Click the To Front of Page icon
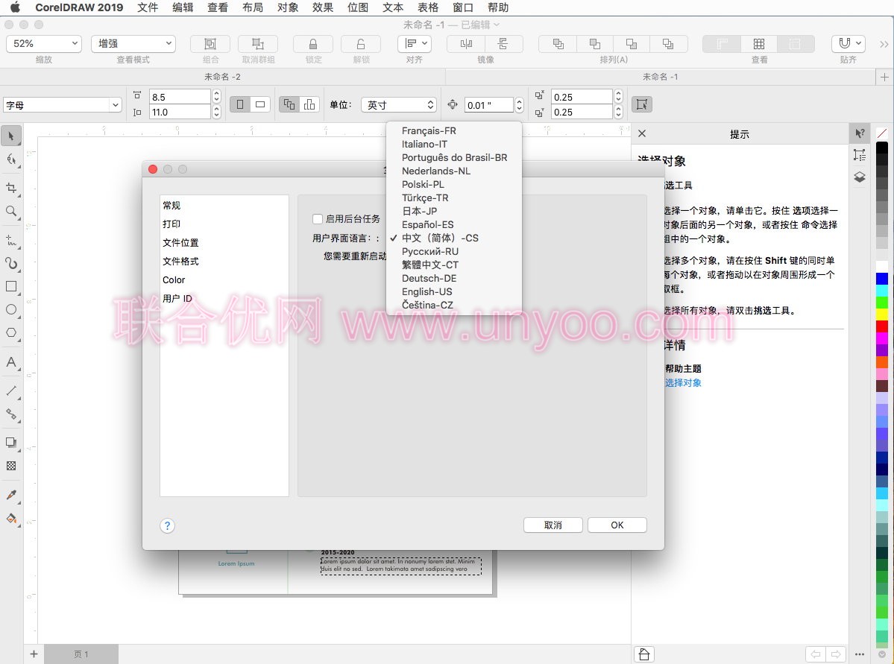Viewport: 894px width, 664px height. tap(558, 44)
